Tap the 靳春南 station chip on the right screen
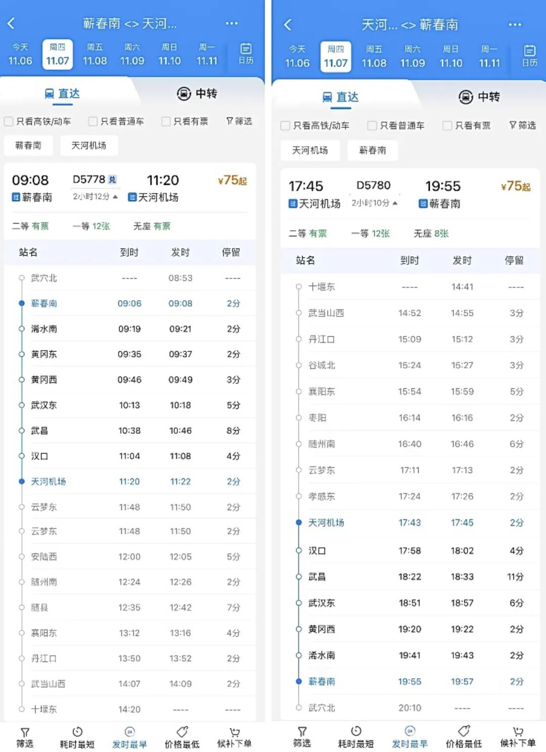Screen dimensions: 546x752 (372, 150)
